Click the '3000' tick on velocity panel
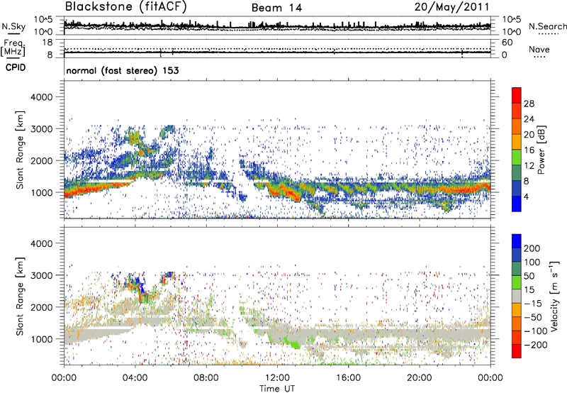 (41, 275)
